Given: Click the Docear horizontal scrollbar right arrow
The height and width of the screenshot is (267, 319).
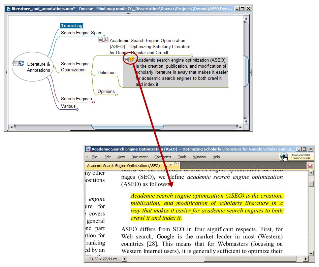Looking at the screenshot, I should (x=241, y=127).
